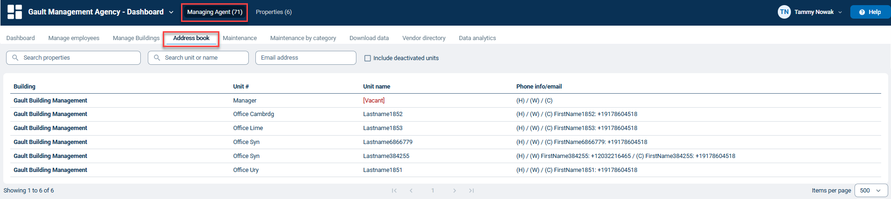
Task: Click the Email address input field
Action: (x=306, y=58)
